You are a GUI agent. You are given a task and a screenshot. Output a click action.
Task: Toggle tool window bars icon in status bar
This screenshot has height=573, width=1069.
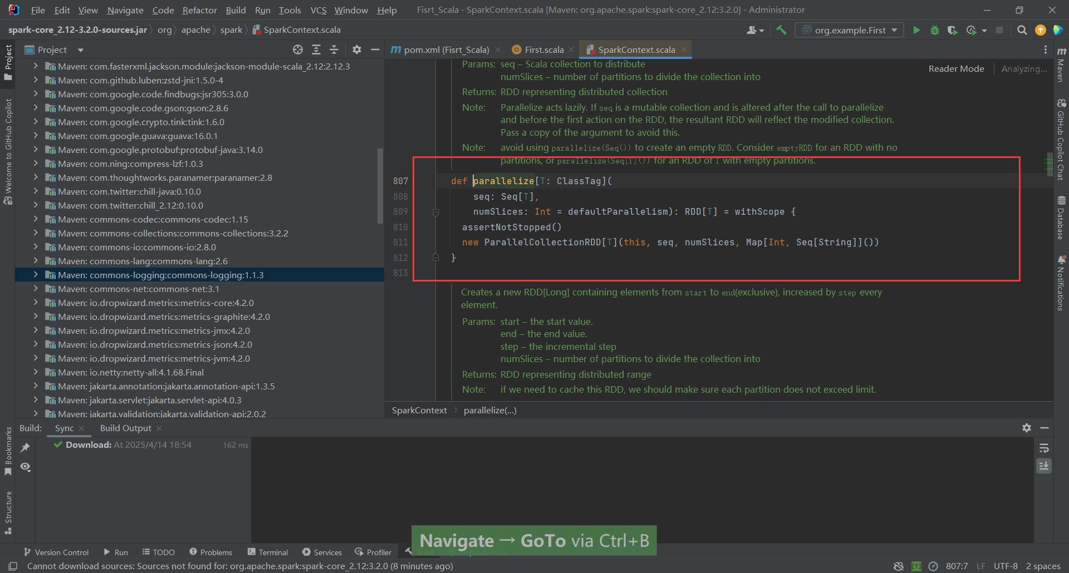[13, 566]
